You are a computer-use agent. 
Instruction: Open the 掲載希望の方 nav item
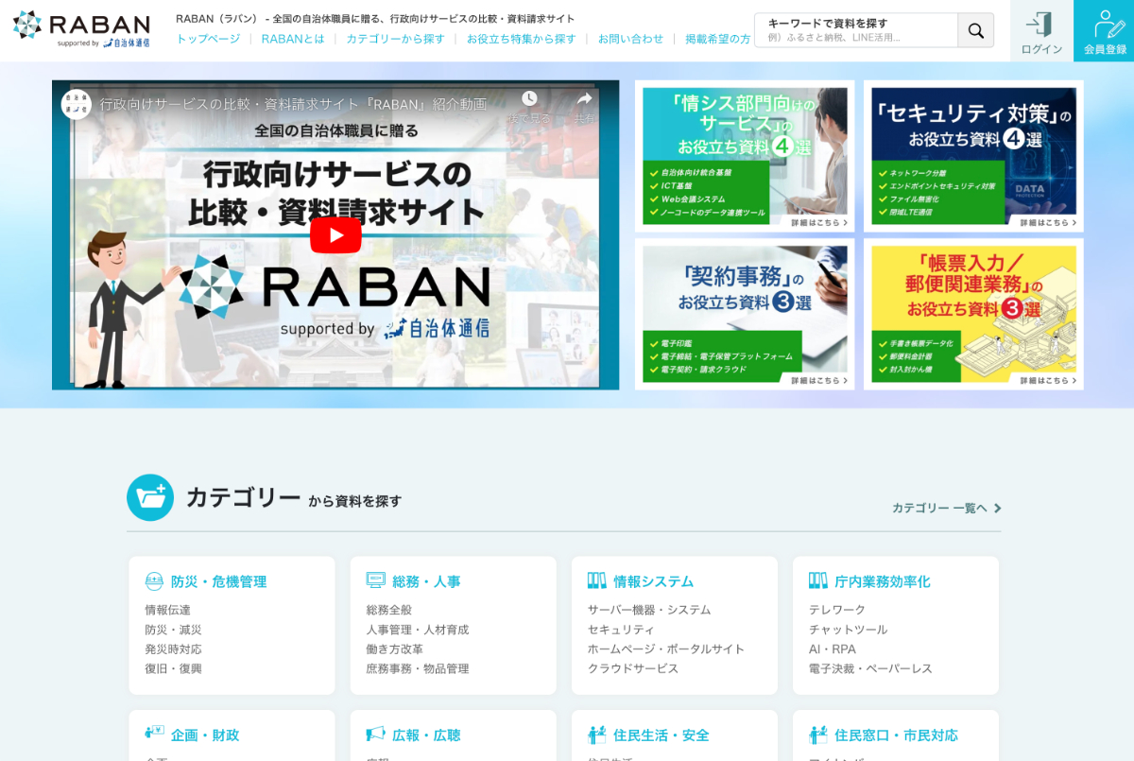coord(718,39)
